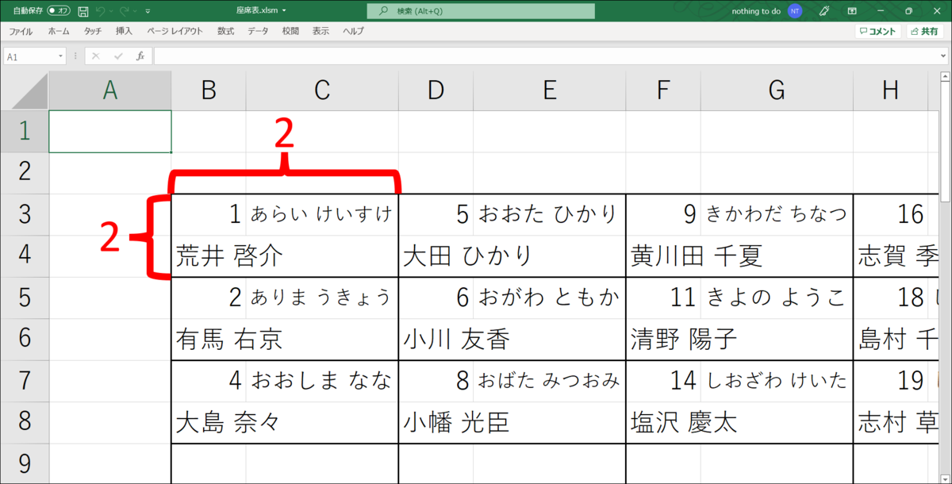Select row 1 header
Screen dimensions: 952x484
pos(25,131)
